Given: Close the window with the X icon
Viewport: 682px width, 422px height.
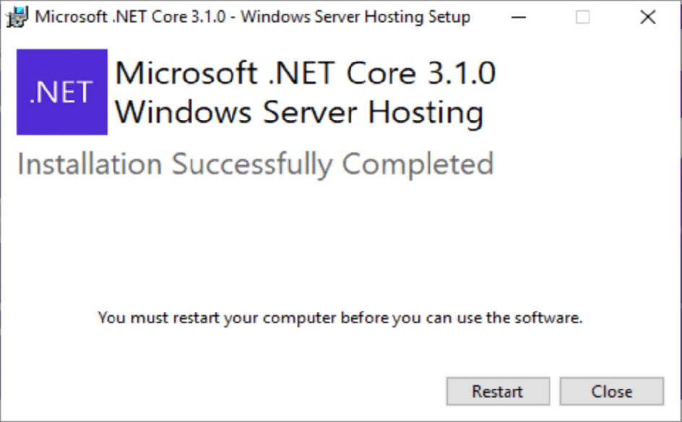Looking at the screenshot, I should pyautogui.click(x=648, y=17).
